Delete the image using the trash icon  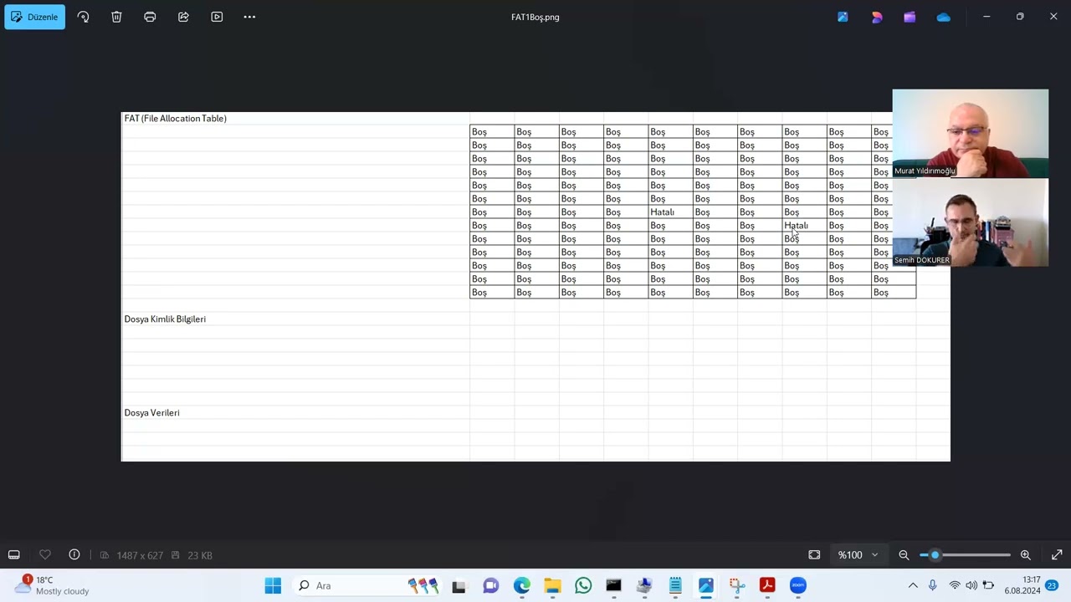tap(116, 17)
